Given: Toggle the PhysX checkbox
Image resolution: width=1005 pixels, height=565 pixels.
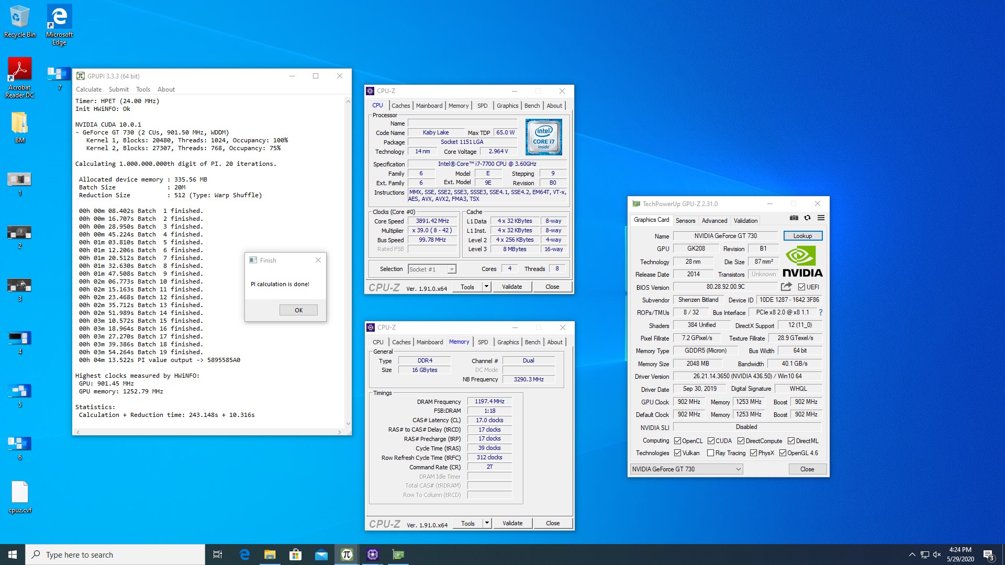Looking at the screenshot, I should 753,453.
